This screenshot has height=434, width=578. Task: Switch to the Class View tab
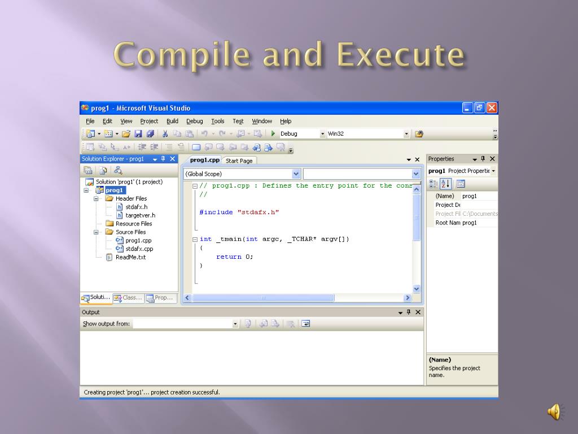[128, 297]
